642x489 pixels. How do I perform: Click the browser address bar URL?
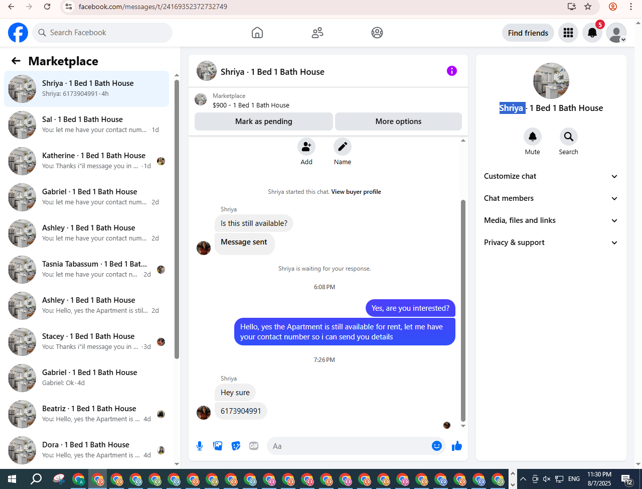(153, 7)
